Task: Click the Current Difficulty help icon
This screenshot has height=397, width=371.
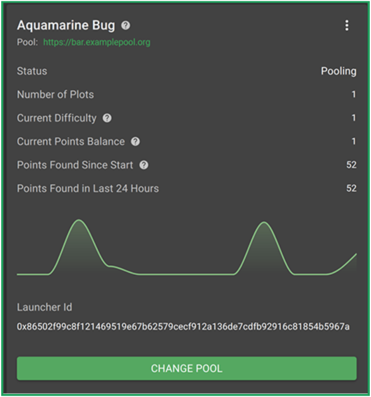Action: tap(107, 118)
